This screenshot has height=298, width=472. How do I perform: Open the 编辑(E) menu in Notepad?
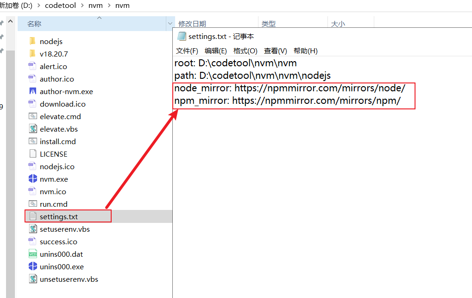pos(215,51)
